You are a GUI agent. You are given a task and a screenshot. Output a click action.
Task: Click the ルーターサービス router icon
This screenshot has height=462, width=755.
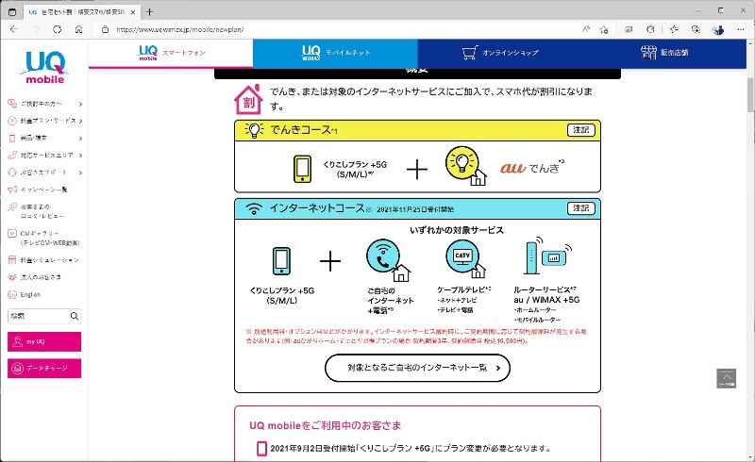(547, 256)
